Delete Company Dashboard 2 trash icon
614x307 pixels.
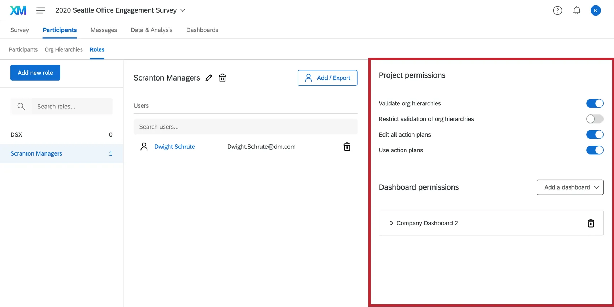point(591,223)
